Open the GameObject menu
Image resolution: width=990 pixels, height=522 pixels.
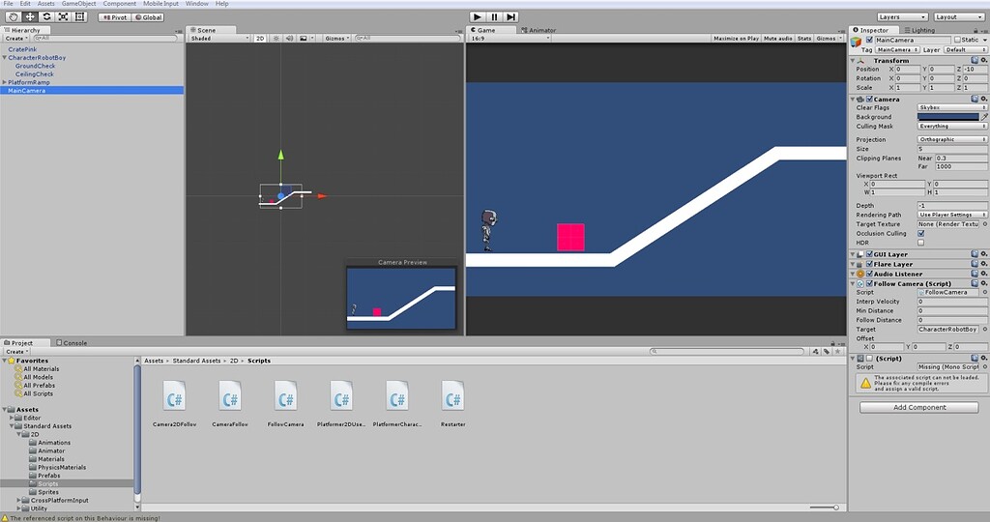pyautogui.click(x=79, y=4)
